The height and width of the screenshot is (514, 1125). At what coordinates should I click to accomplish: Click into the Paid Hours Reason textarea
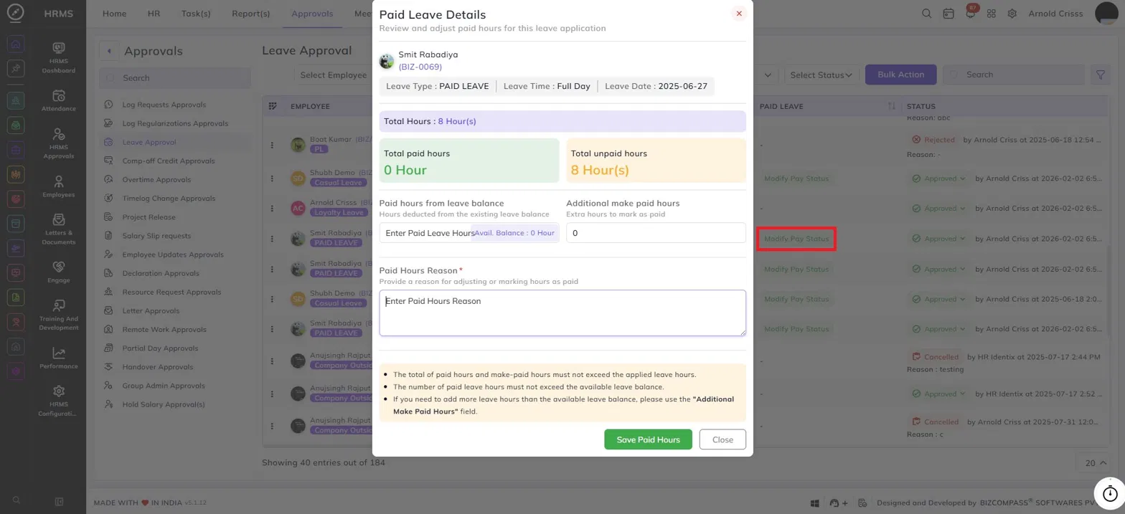click(562, 313)
